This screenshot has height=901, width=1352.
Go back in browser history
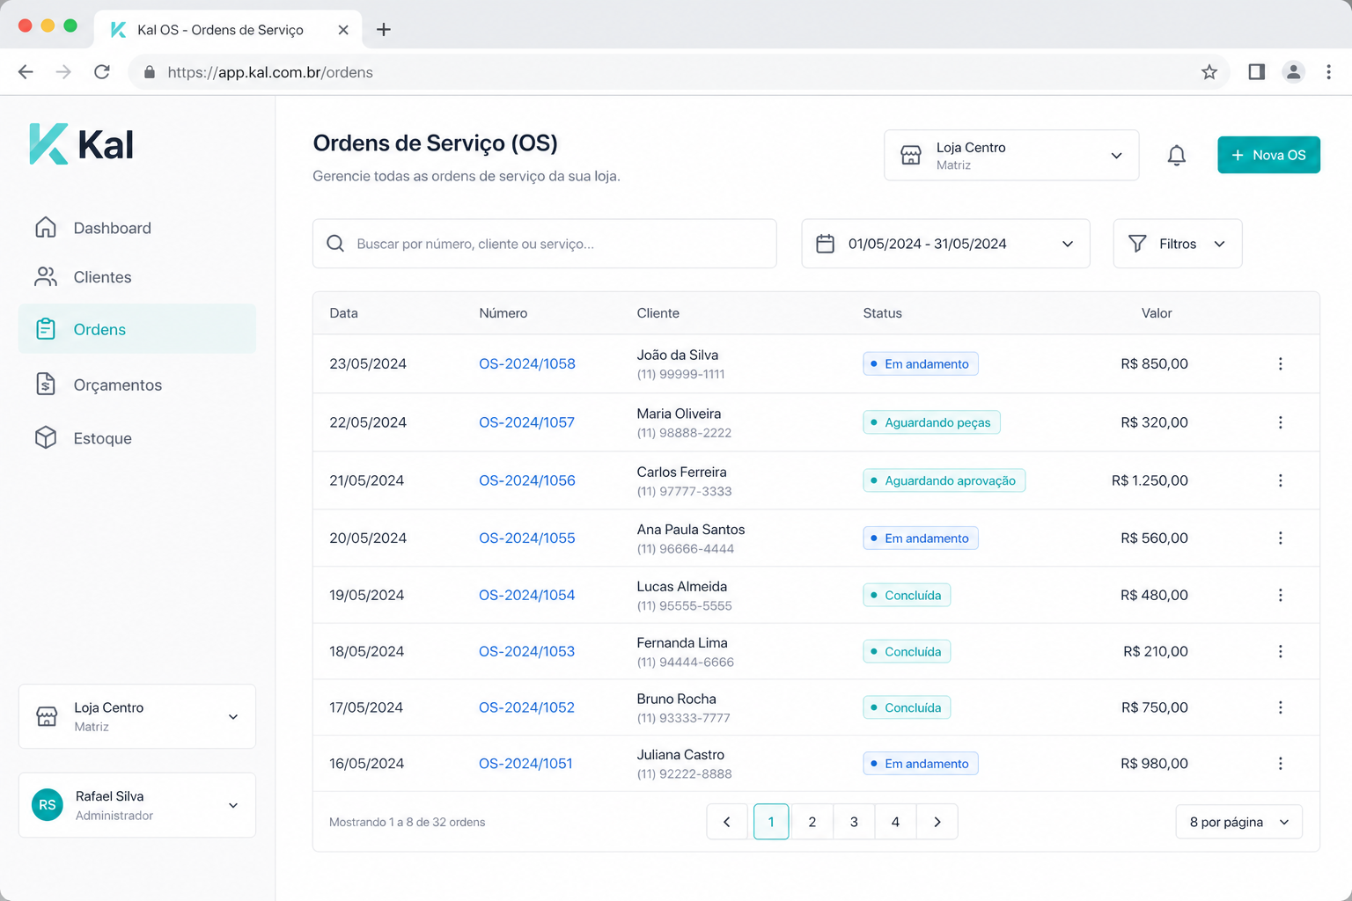pos(26,72)
